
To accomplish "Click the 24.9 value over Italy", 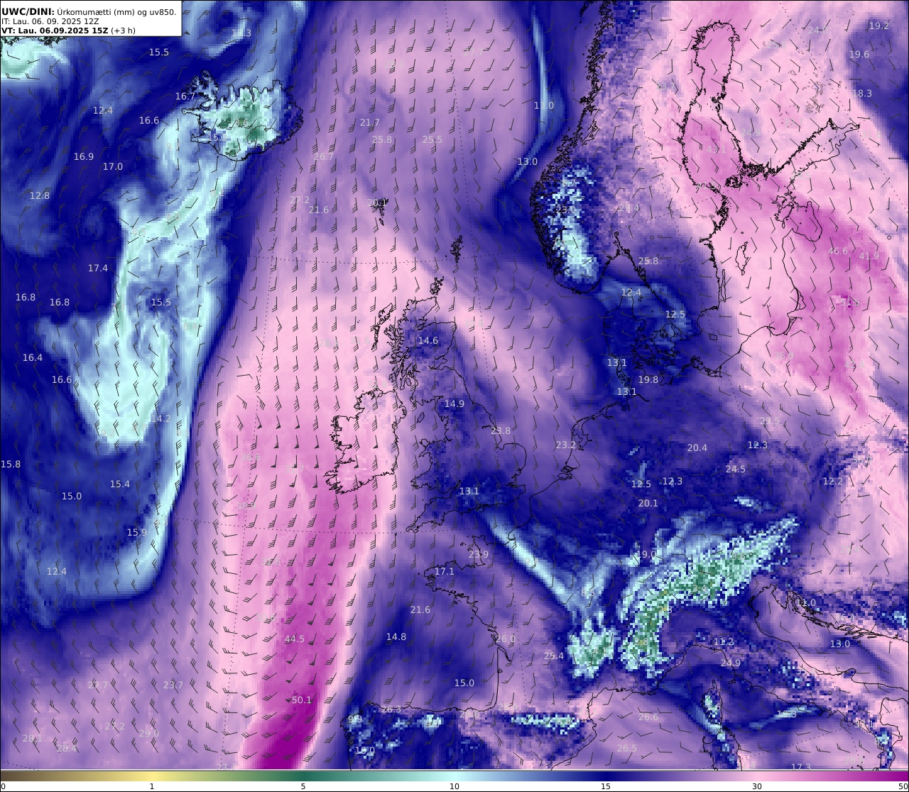I will [731, 663].
